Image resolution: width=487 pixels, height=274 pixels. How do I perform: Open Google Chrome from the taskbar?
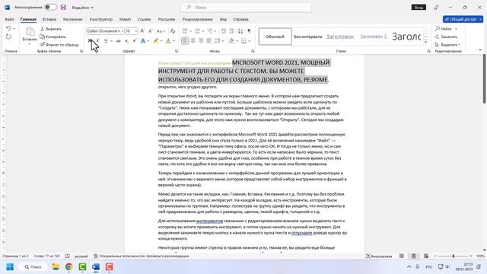(x=69, y=267)
